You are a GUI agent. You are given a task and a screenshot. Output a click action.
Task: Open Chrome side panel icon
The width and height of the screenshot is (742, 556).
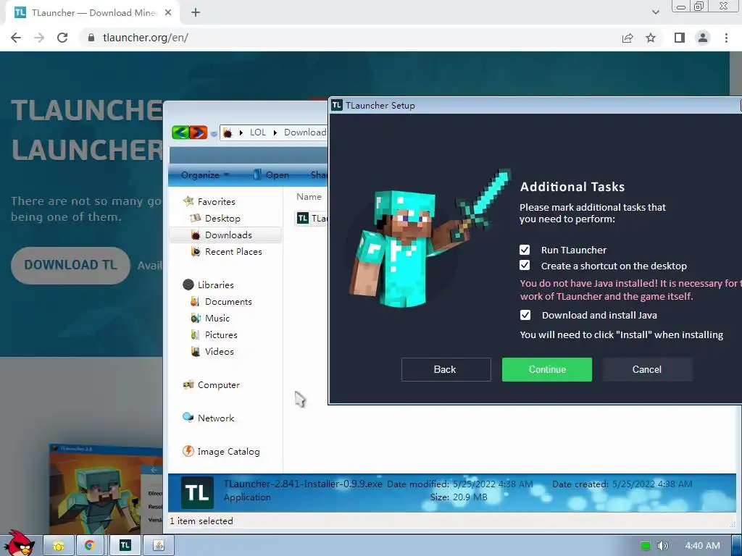680,38
